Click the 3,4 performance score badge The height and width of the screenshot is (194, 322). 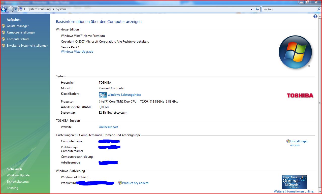tap(103, 95)
